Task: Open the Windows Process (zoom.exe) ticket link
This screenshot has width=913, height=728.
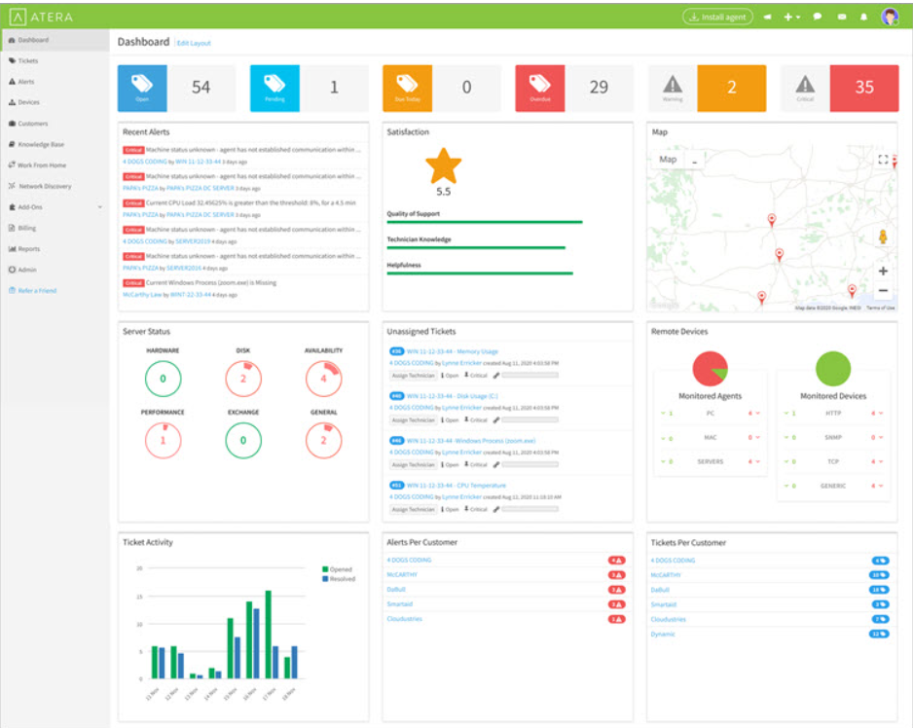Action: [x=471, y=441]
